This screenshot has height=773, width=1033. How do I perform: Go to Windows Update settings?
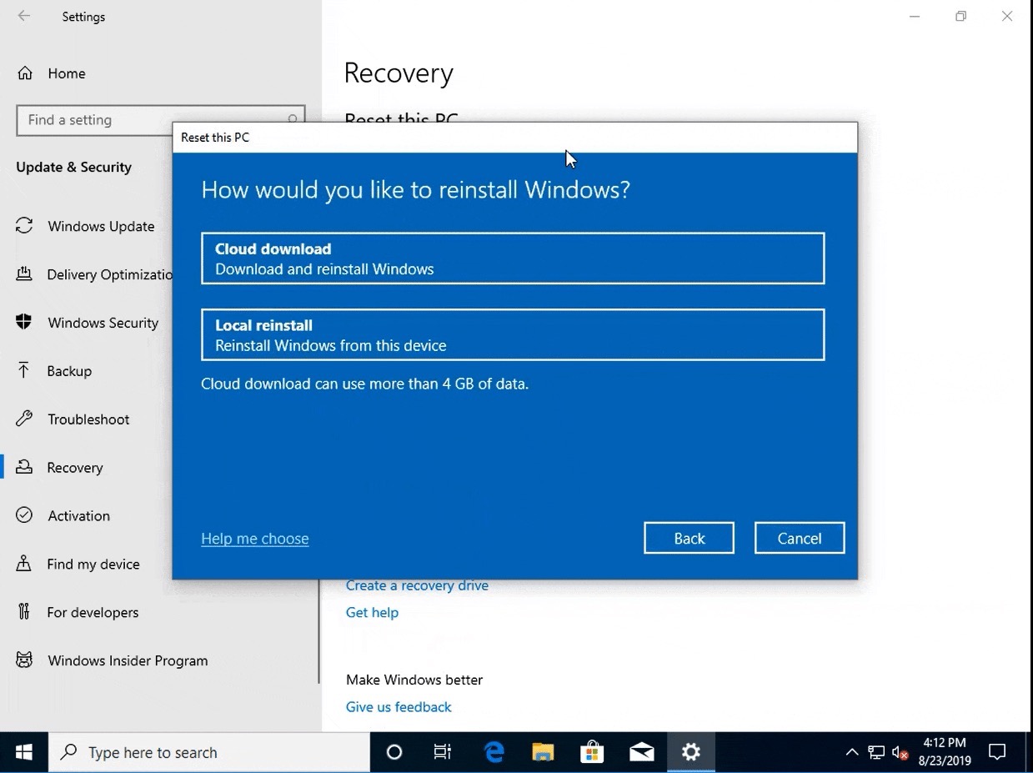[x=100, y=226]
